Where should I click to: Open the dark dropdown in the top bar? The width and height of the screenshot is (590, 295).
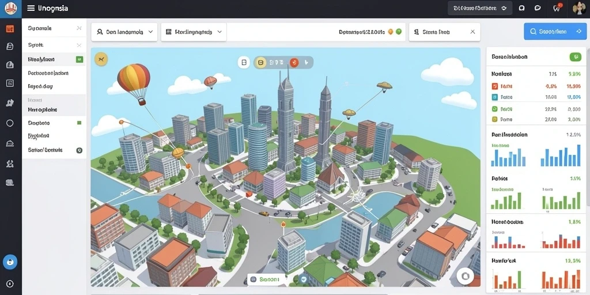(480, 8)
